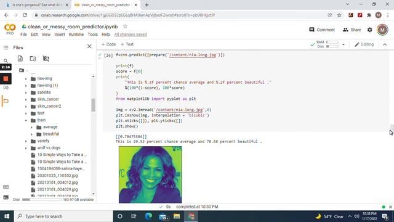Open browser extensions puzzle icon
394x222 pixels.
(369, 15)
